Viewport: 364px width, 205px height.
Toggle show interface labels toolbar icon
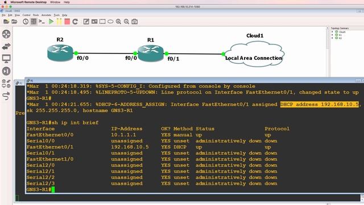[34, 22]
